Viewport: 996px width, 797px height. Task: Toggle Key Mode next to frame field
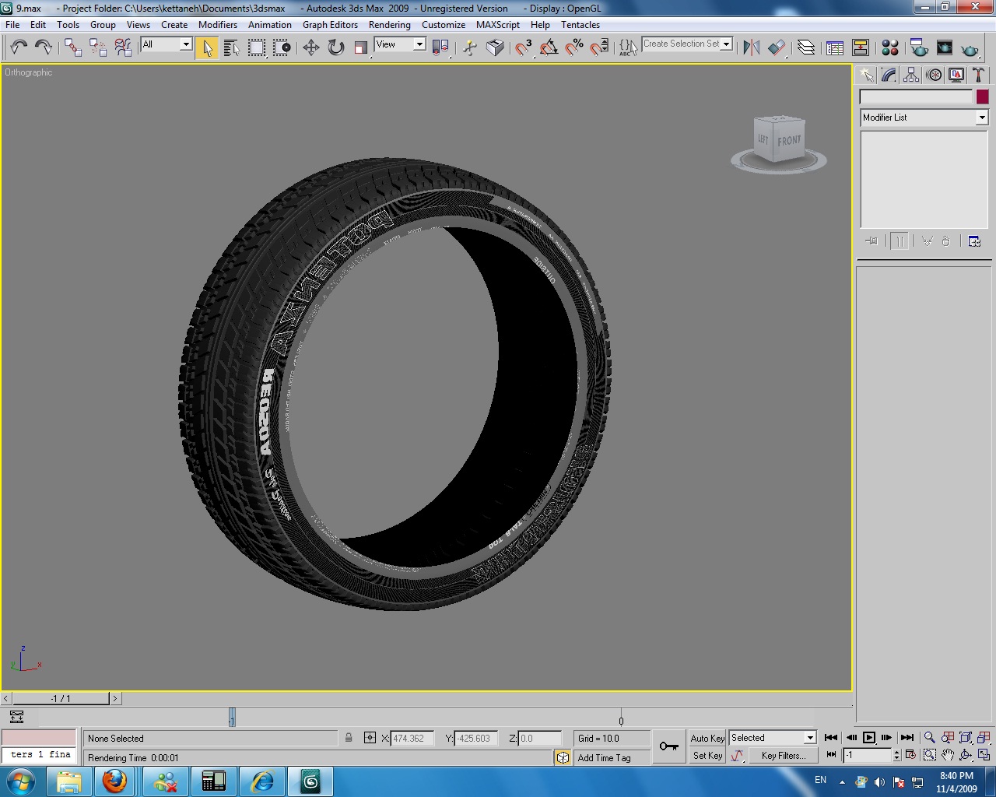coord(831,754)
